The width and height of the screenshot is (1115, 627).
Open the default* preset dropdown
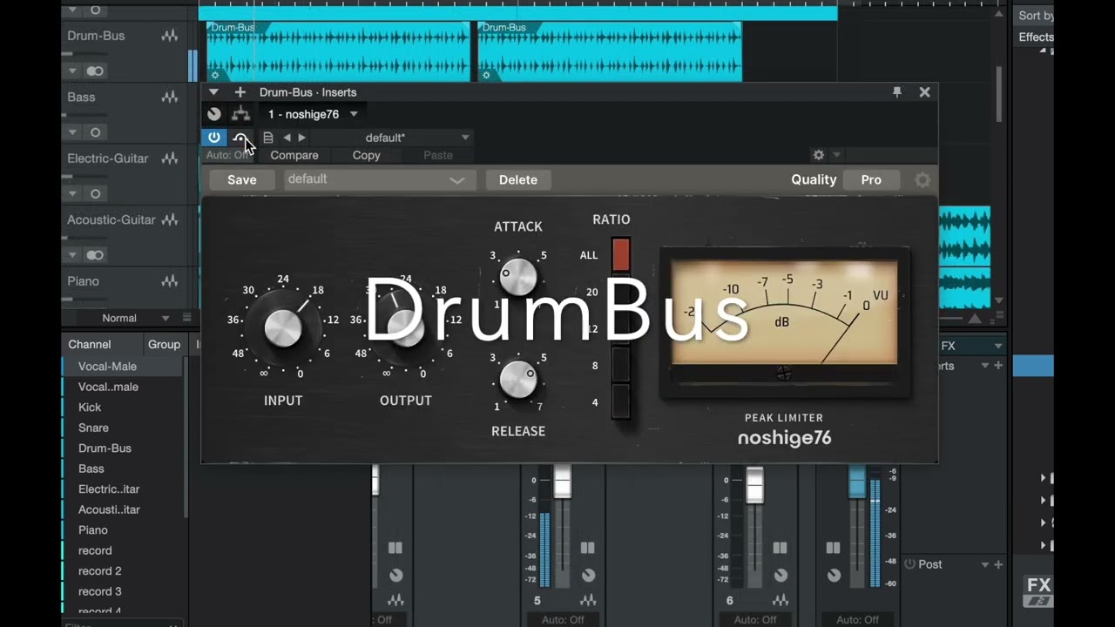point(392,138)
